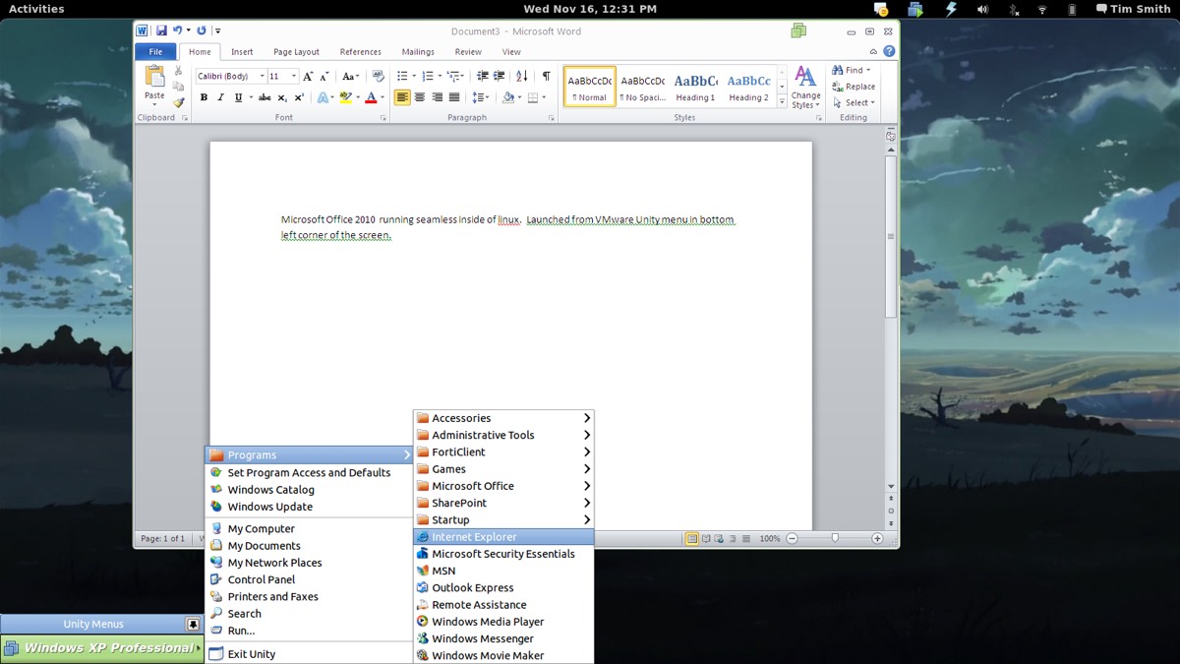Screen dimensions: 1180x664
Task: Click the Change Styles icon
Action: point(805,87)
